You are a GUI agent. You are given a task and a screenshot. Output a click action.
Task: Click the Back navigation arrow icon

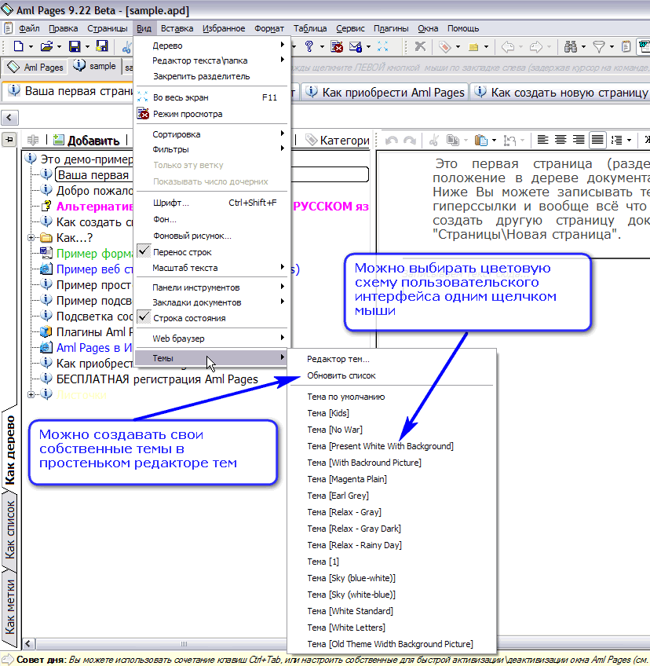[x=507, y=46]
